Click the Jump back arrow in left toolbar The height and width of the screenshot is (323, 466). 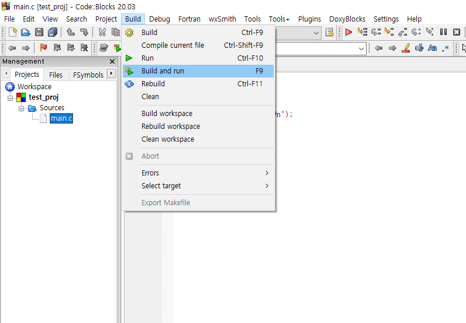[x=12, y=48]
